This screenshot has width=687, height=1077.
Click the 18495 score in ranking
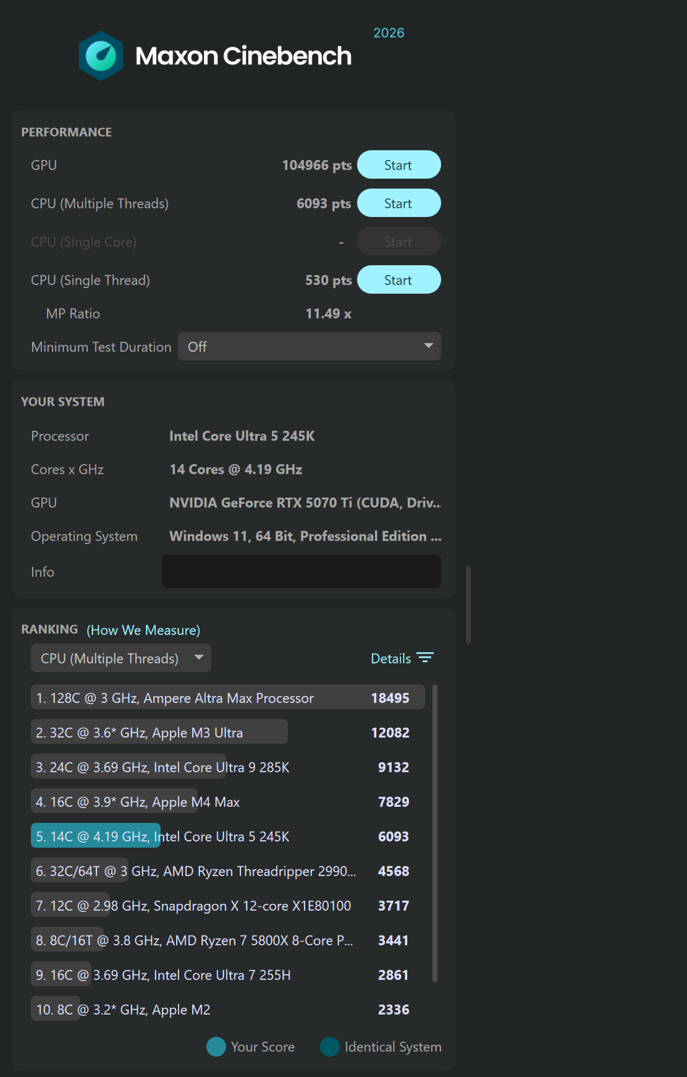(x=390, y=698)
